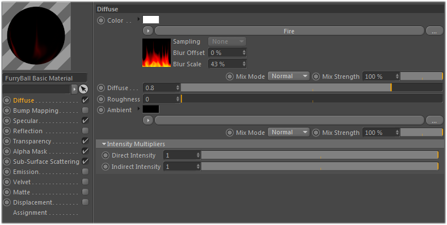Open the Fire texture arrow menu button
Viewport: 447px width, 225px height.
coord(148,31)
